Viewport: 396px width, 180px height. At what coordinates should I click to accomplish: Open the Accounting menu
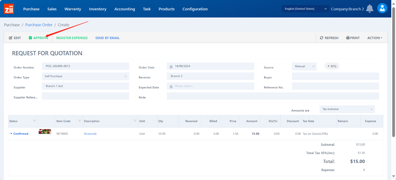tap(125, 9)
